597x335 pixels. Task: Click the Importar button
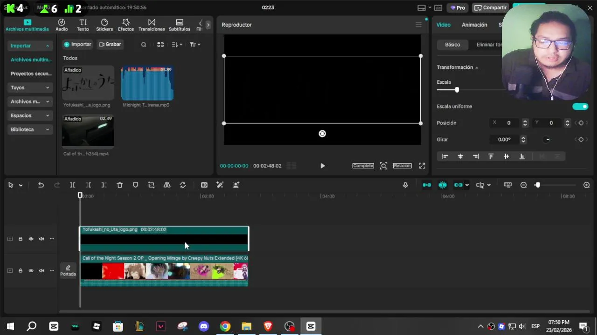77,45
